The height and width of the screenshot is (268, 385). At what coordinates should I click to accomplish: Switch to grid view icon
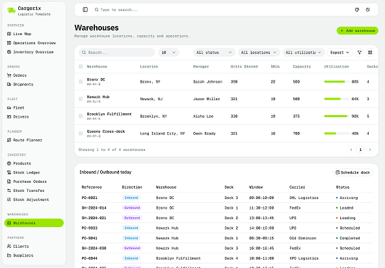click(370, 52)
